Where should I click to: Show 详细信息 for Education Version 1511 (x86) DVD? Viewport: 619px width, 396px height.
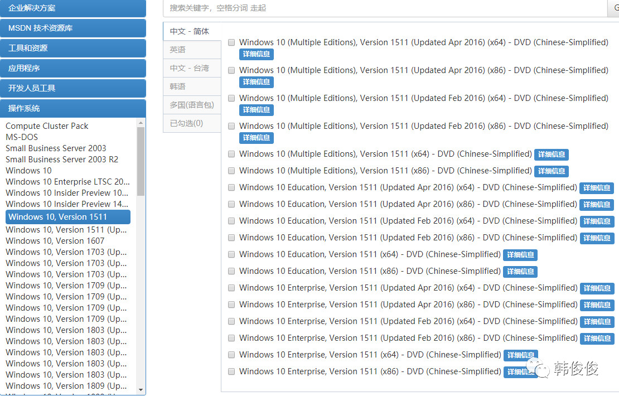(520, 272)
